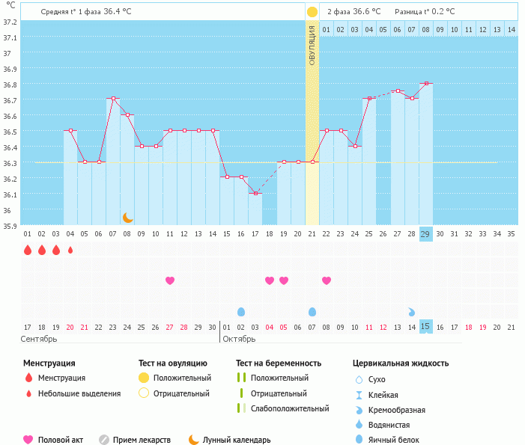Viewport: 525px width, 445px height.
Task: Select the pink heart on cycle day 22
Action: pos(327,280)
